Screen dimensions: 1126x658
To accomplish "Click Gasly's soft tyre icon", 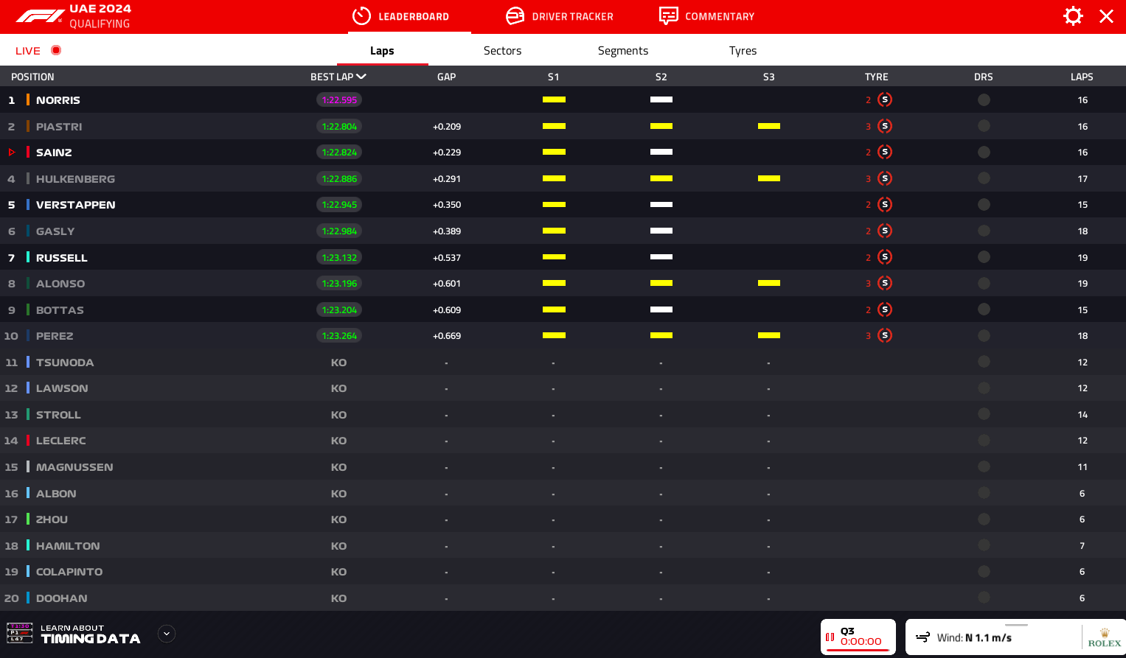I will [885, 231].
